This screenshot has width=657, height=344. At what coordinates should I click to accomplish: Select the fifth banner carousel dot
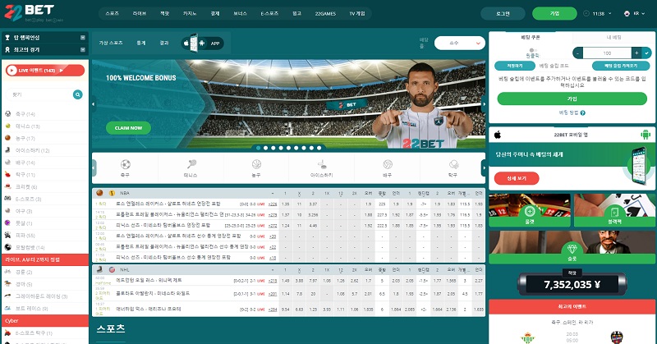tap(288, 148)
